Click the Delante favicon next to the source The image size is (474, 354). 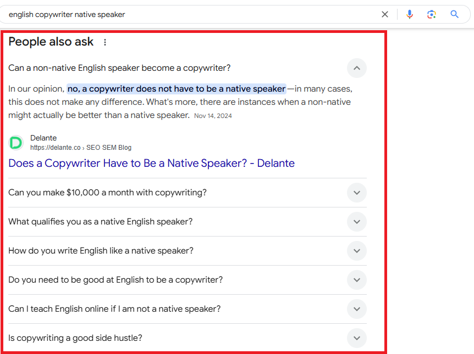(x=15, y=143)
